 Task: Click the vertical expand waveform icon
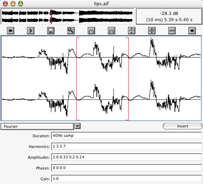tap(152, 31)
